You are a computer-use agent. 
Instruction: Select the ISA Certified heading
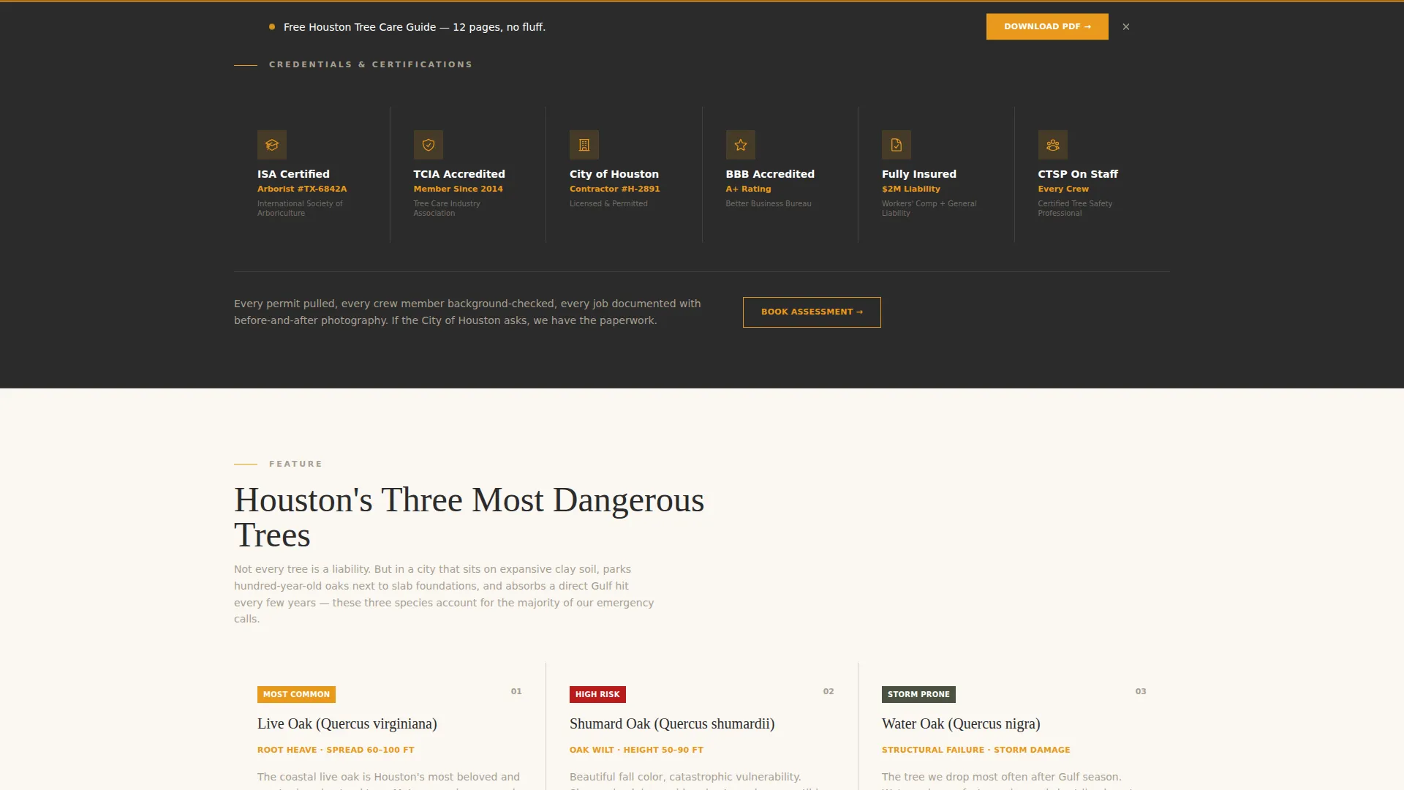point(293,174)
